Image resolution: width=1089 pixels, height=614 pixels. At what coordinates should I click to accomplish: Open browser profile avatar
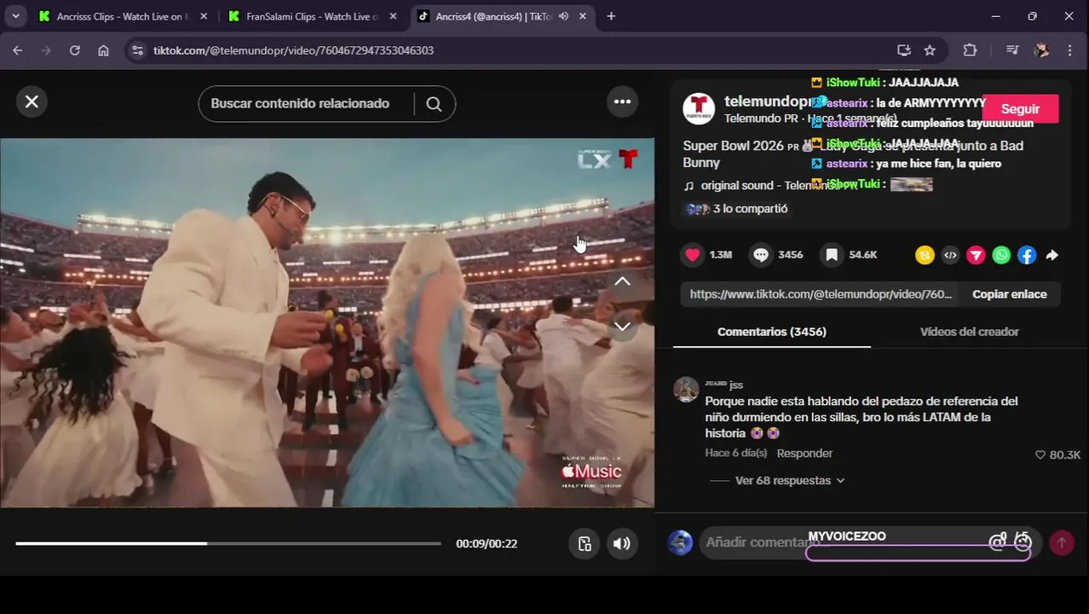1041,50
